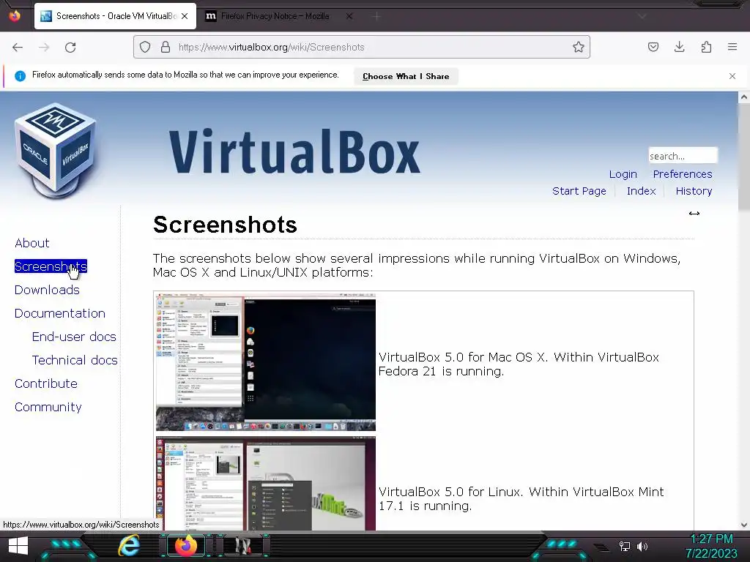Click the URL address bar
The width and height of the screenshot is (750, 562).
point(362,47)
